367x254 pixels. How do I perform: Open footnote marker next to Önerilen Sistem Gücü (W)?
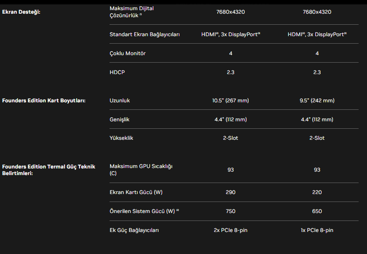pos(178,211)
